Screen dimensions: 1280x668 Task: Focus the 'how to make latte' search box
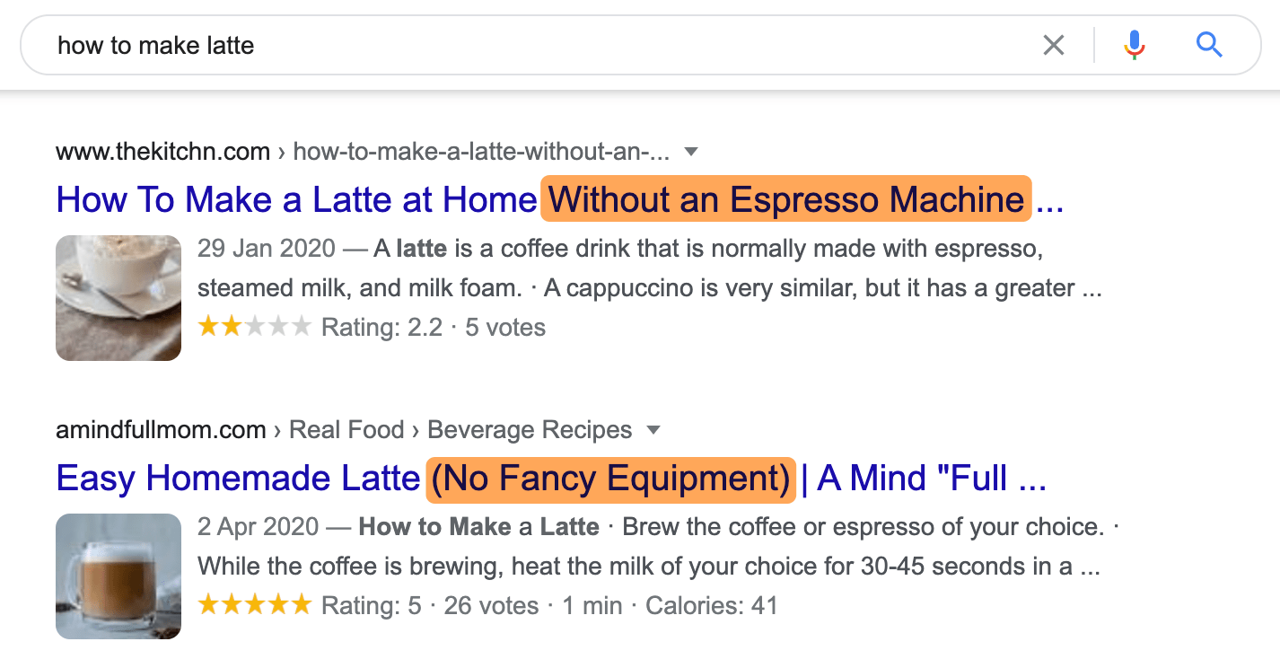point(539,45)
